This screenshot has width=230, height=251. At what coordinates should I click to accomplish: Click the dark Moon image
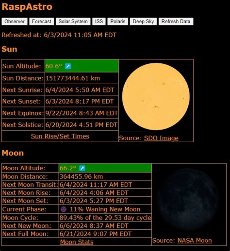188,200
